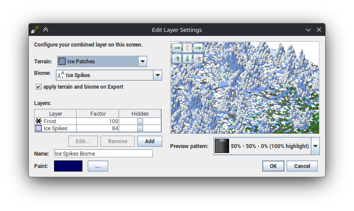
Task: Click the gradient preview pattern icon
Action: pyautogui.click(x=222, y=146)
